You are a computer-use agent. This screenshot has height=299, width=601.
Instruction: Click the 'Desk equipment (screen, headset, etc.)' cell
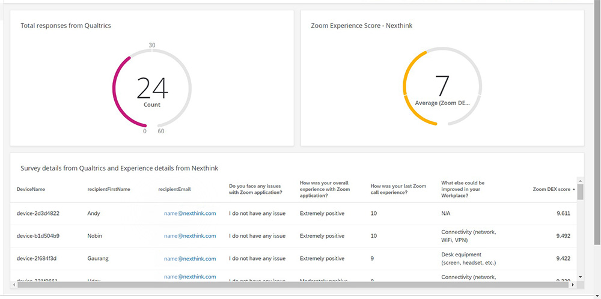tap(468, 258)
